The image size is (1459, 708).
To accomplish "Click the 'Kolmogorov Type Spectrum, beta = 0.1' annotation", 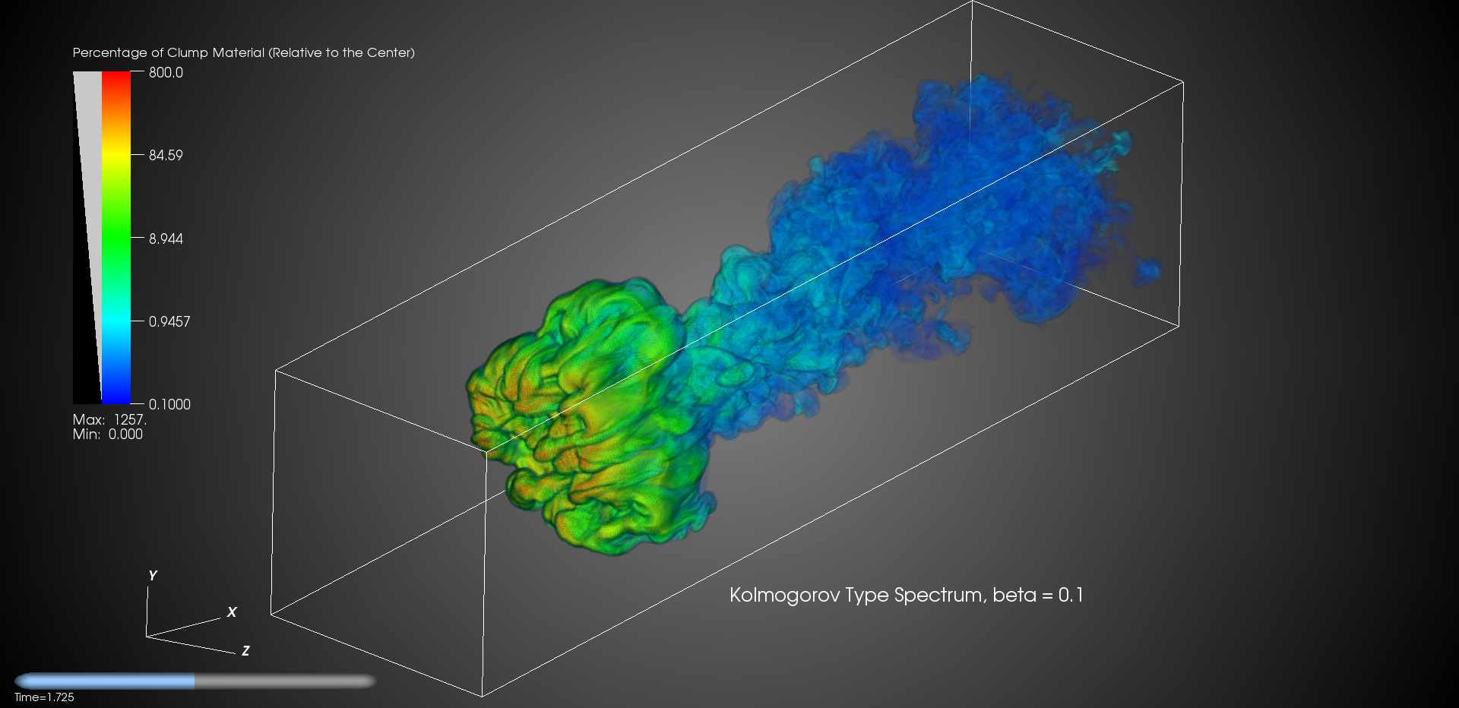I will click(907, 595).
